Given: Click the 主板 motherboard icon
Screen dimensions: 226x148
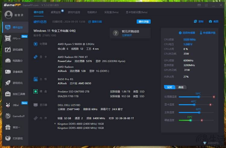Looking at the screenshot, I should 36,79.
